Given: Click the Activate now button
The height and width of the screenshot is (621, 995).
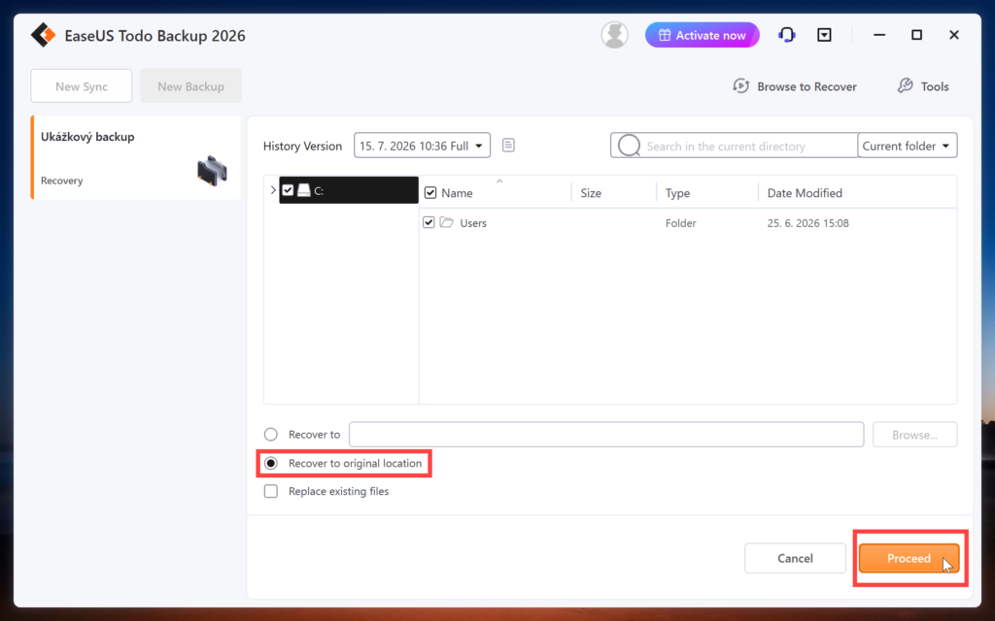Looking at the screenshot, I should [x=702, y=36].
